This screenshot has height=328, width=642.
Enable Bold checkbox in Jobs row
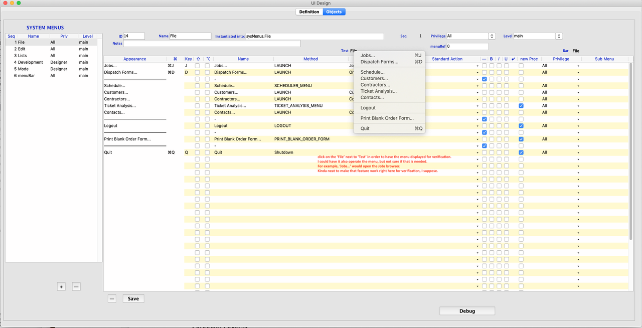(x=492, y=66)
